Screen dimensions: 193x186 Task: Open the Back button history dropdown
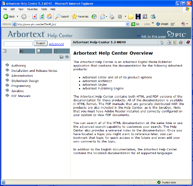point(17,17)
